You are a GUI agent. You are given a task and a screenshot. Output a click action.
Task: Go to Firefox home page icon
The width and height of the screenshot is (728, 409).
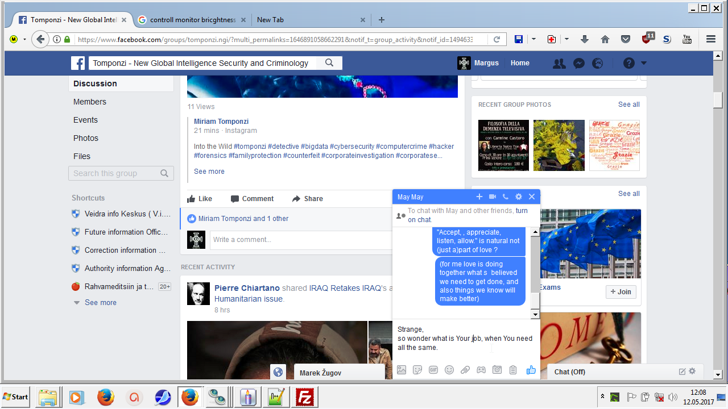[x=605, y=39]
